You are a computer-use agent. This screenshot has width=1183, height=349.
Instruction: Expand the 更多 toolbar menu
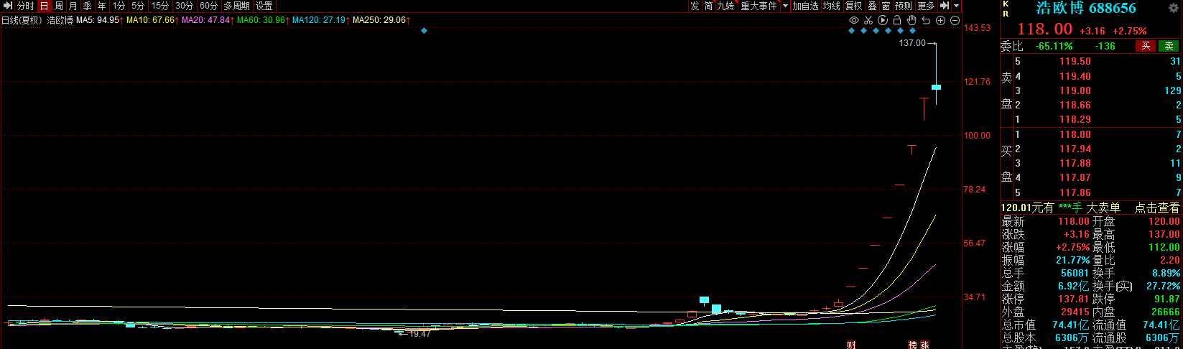926,6
